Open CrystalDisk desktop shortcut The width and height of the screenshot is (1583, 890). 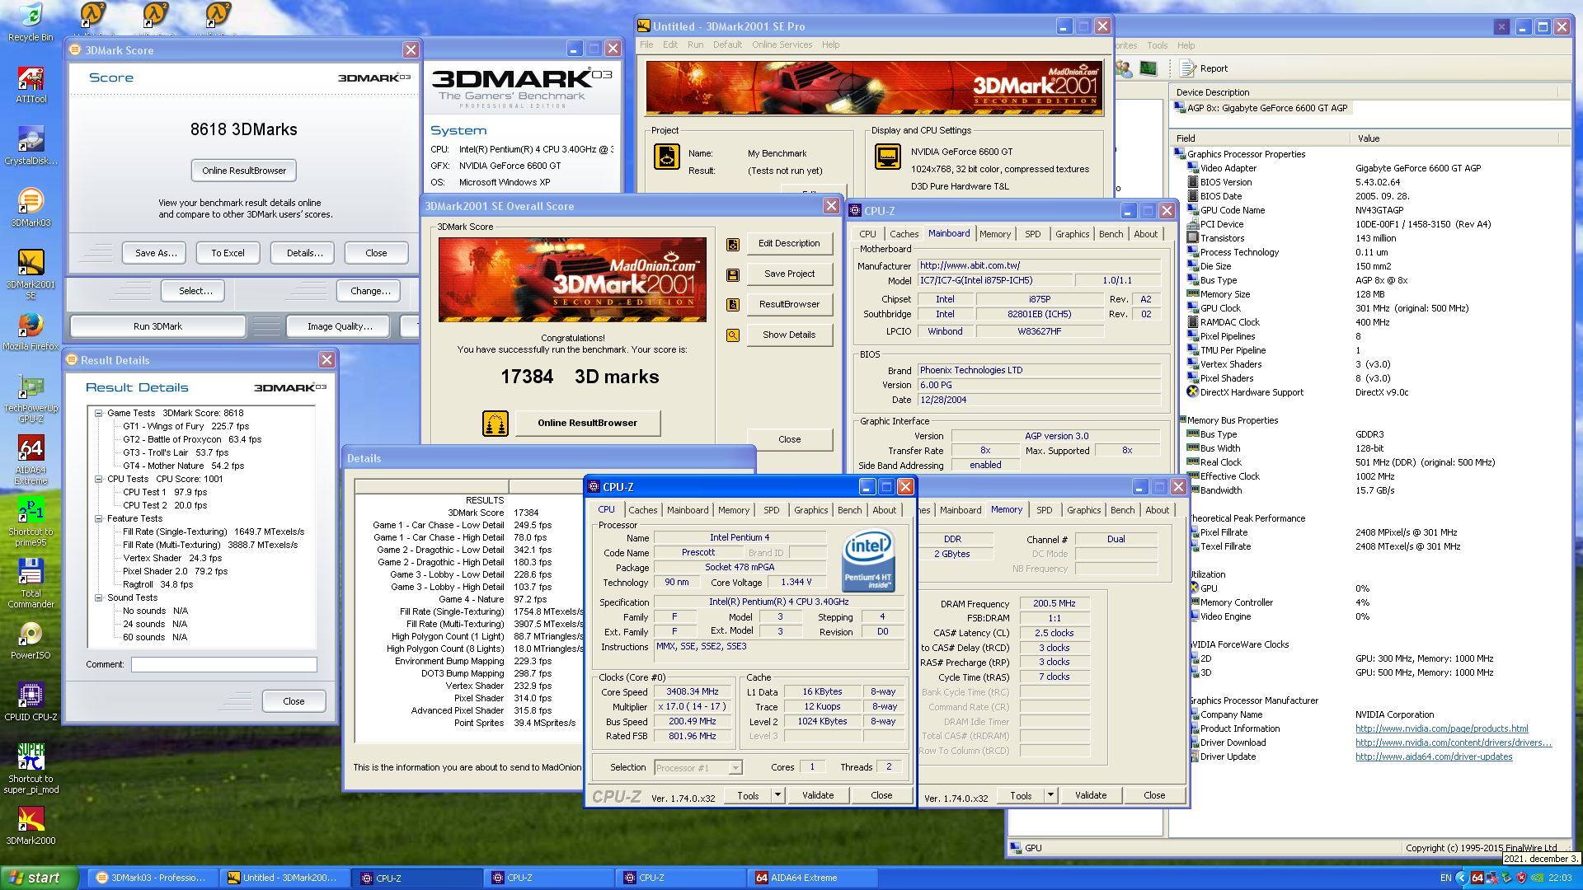pos(31,146)
